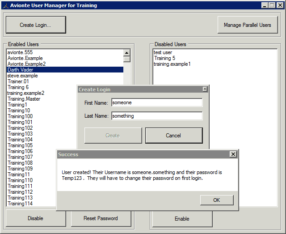
Task: Select Training11 user
Action: pyautogui.click(x=32, y=174)
